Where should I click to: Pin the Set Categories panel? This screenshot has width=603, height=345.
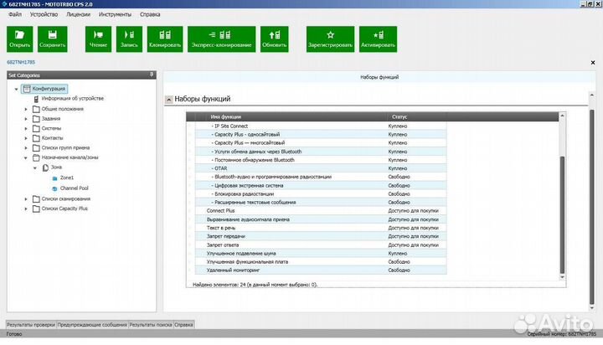point(152,75)
